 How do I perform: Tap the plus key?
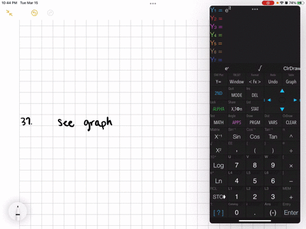[291, 197]
